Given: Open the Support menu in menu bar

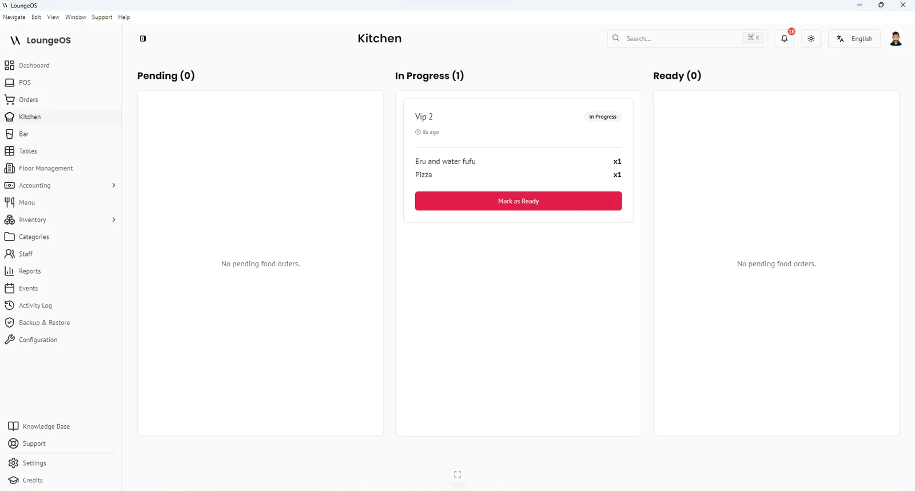Looking at the screenshot, I should point(102,17).
